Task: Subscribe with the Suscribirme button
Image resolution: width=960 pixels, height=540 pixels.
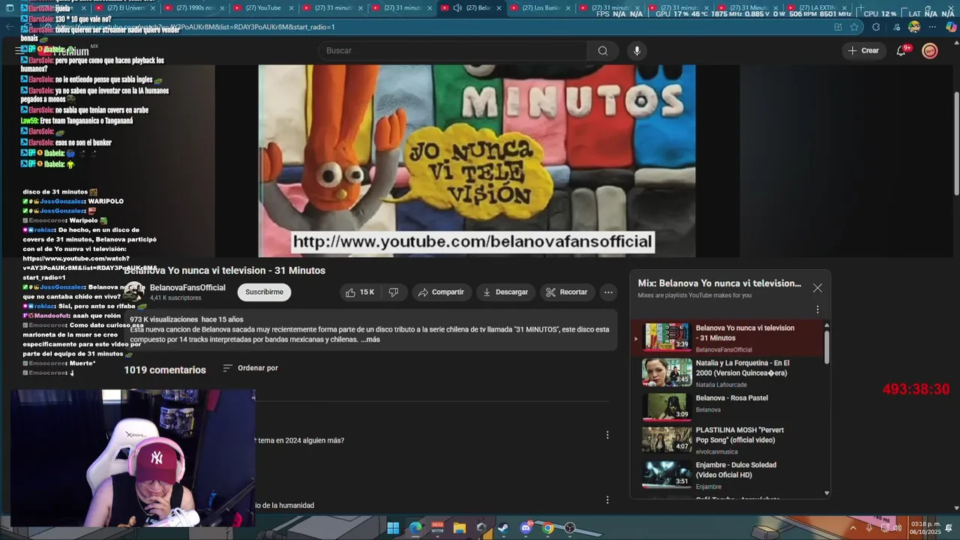Action: pos(264,292)
